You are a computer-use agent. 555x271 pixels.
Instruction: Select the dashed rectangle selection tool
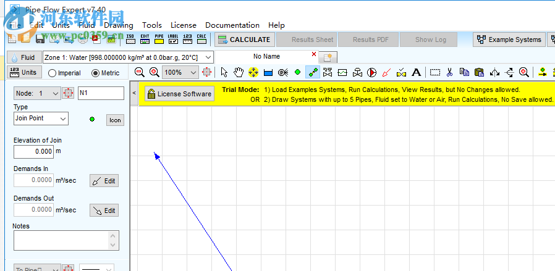tap(435, 72)
